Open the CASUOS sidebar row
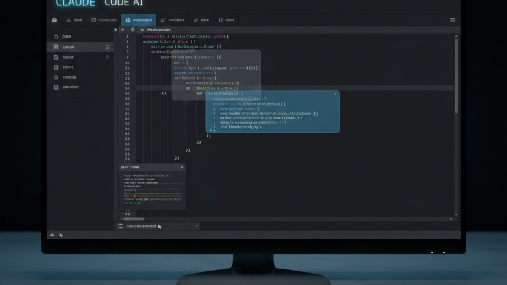 (80, 77)
